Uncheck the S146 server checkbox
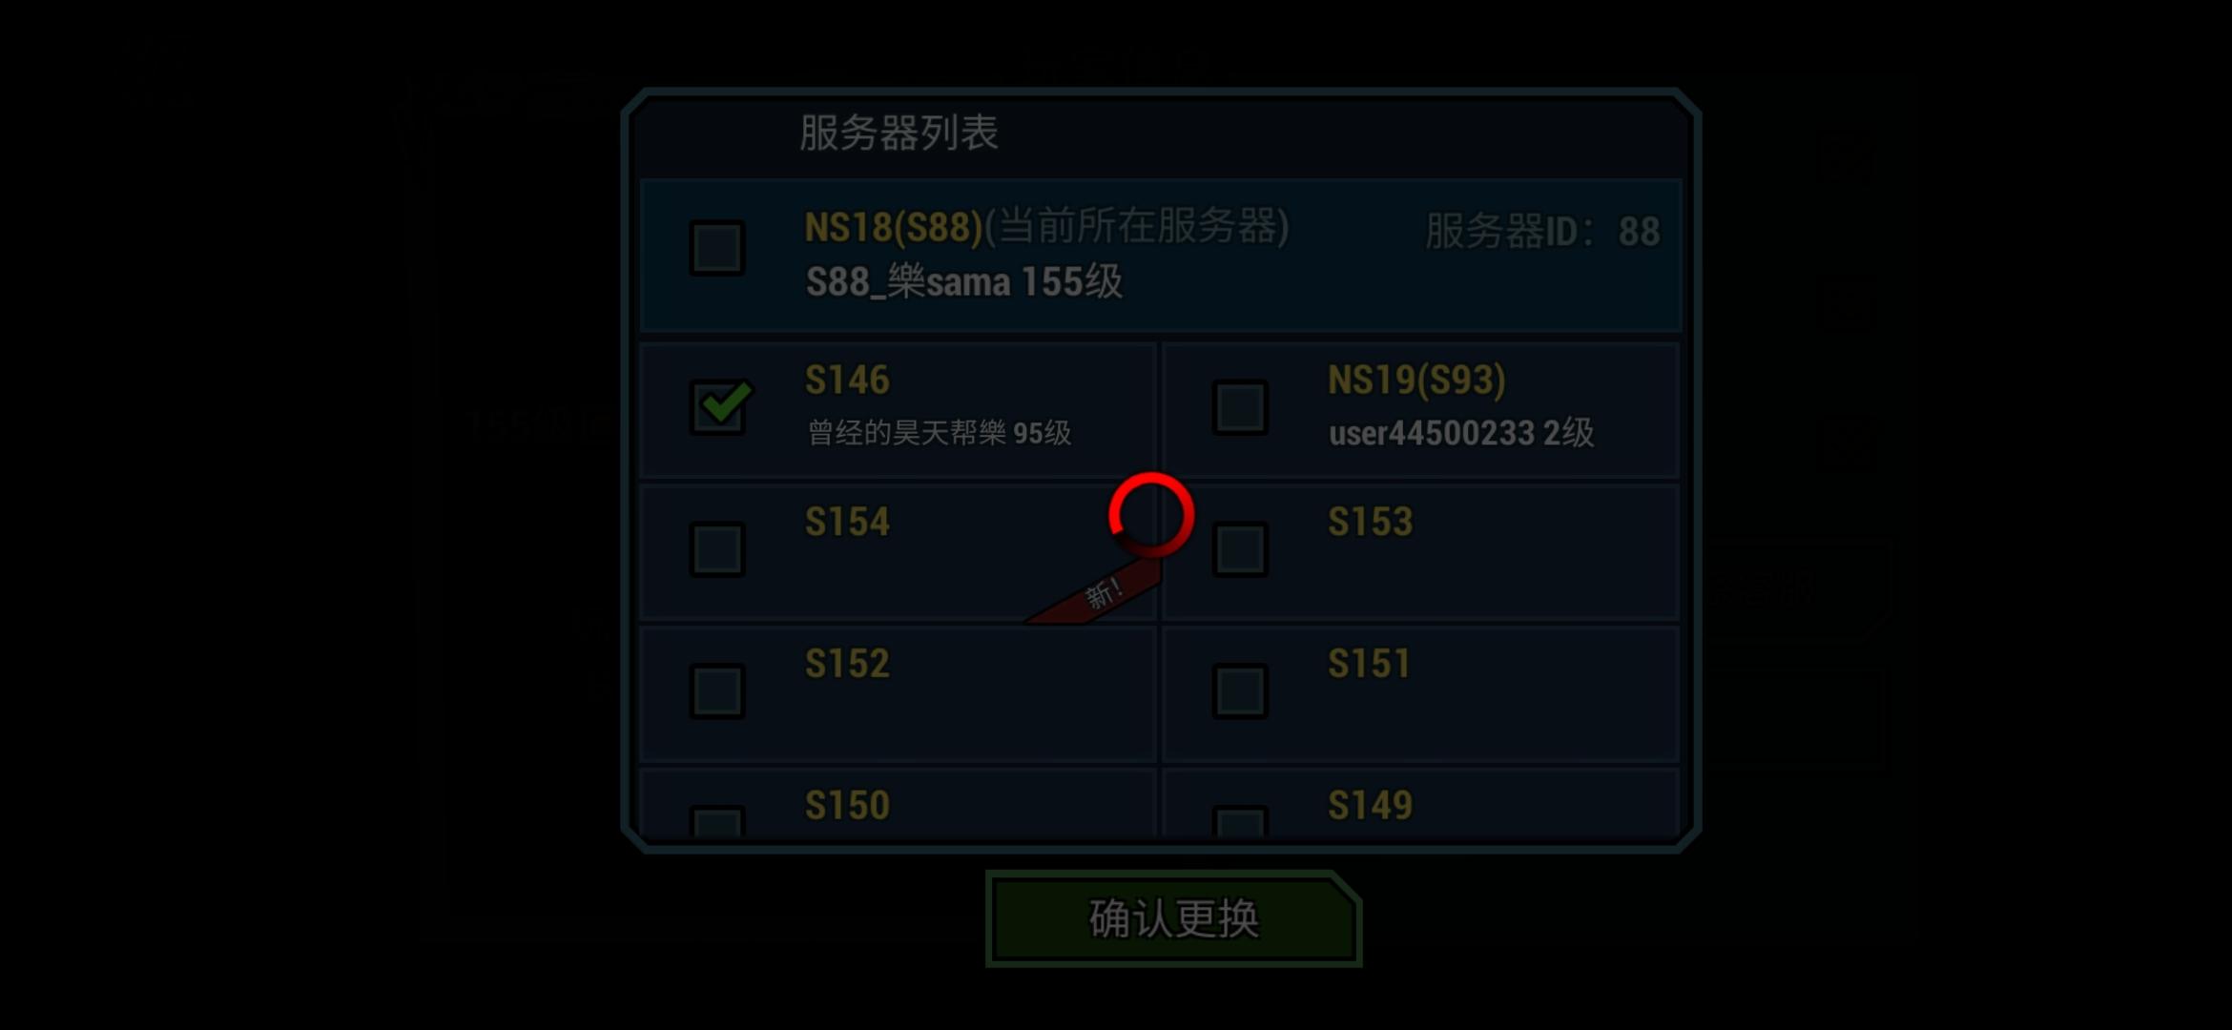Image resolution: width=2232 pixels, height=1030 pixels. [x=717, y=407]
